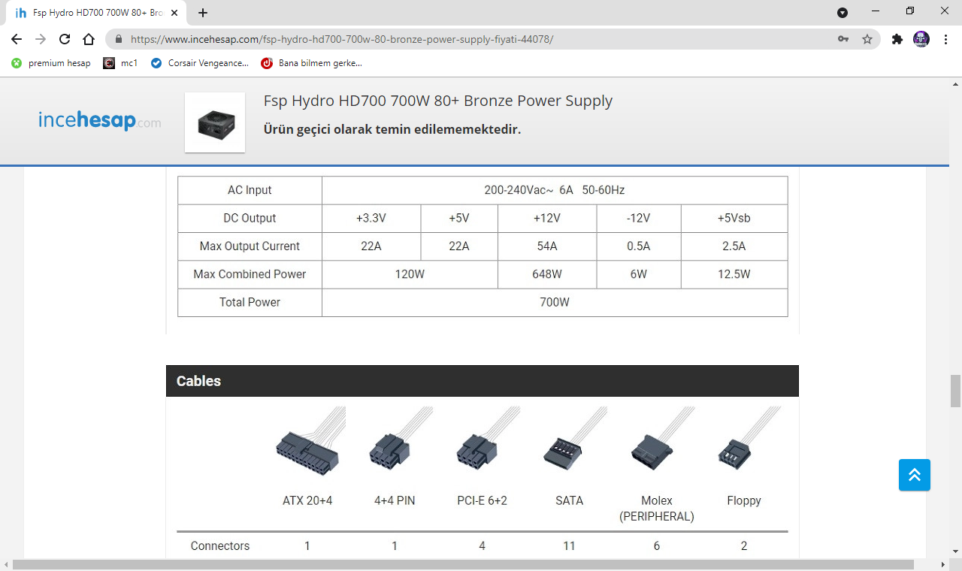Click the SATA connector image
962x571 pixels.
pyautogui.click(x=573, y=440)
